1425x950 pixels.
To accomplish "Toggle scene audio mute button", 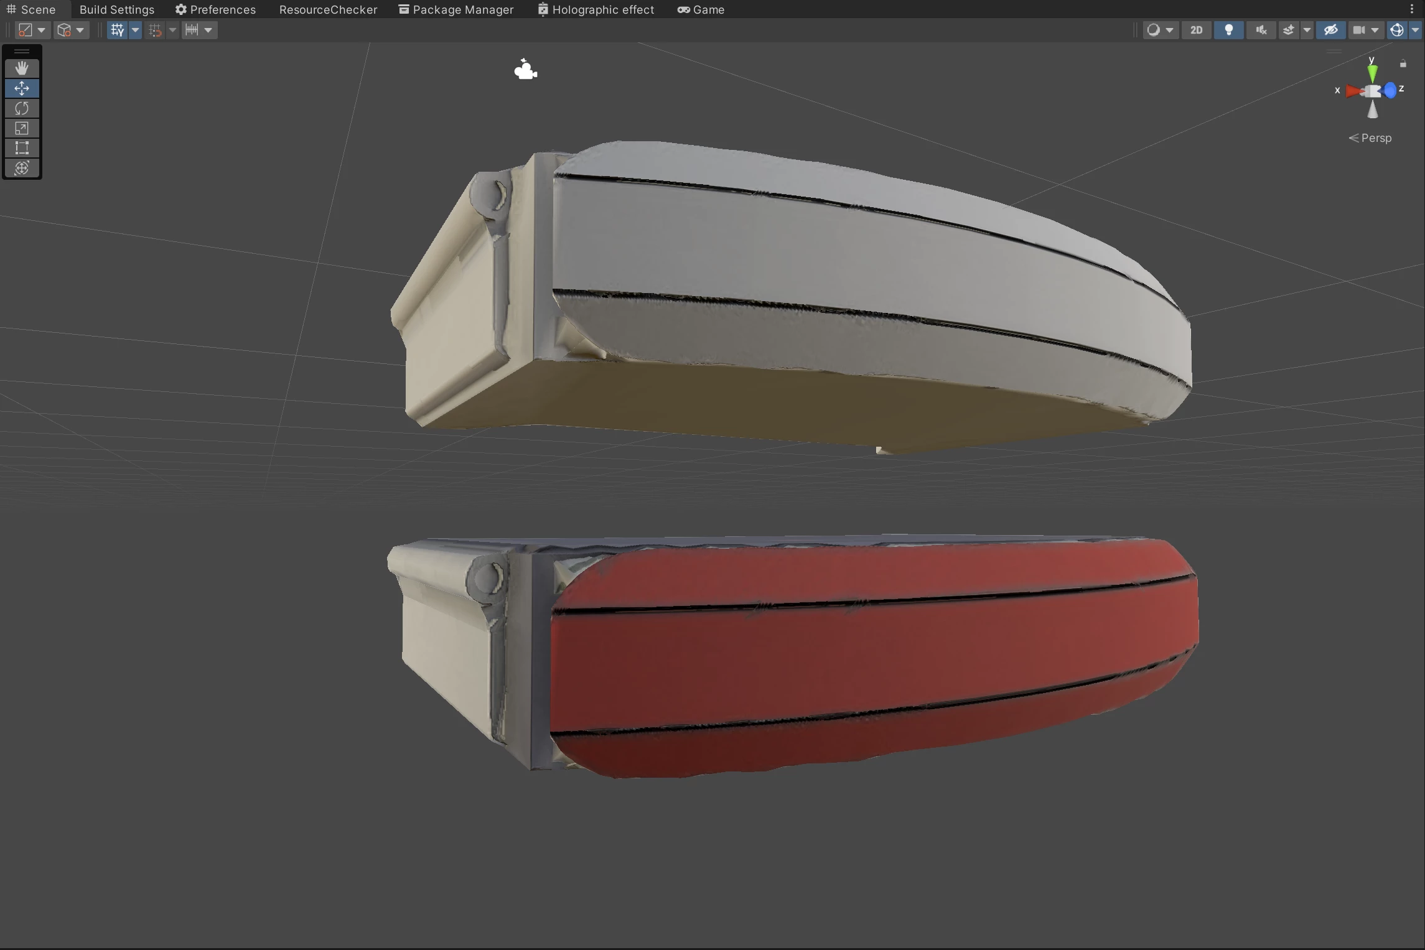I will 1261,30.
